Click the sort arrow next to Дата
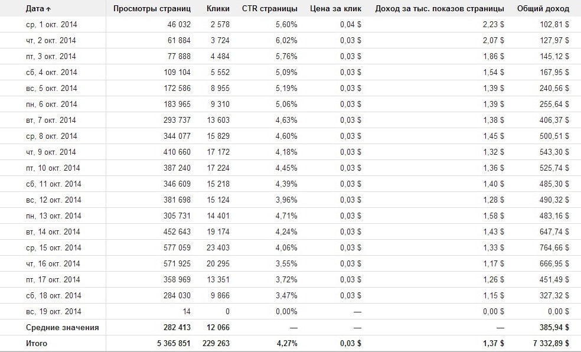This screenshot has width=581, height=352. 48,9
